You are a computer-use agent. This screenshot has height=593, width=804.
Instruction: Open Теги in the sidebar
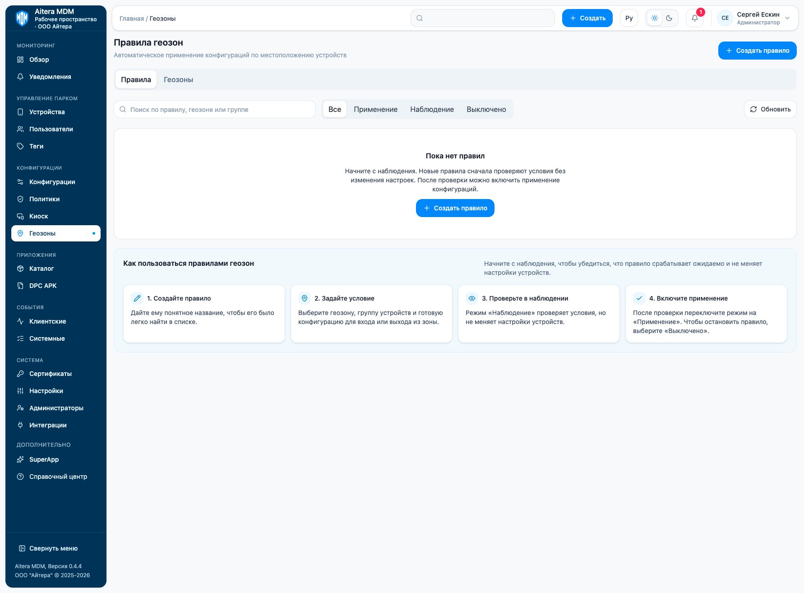pyautogui.click(x=56, y=146)
